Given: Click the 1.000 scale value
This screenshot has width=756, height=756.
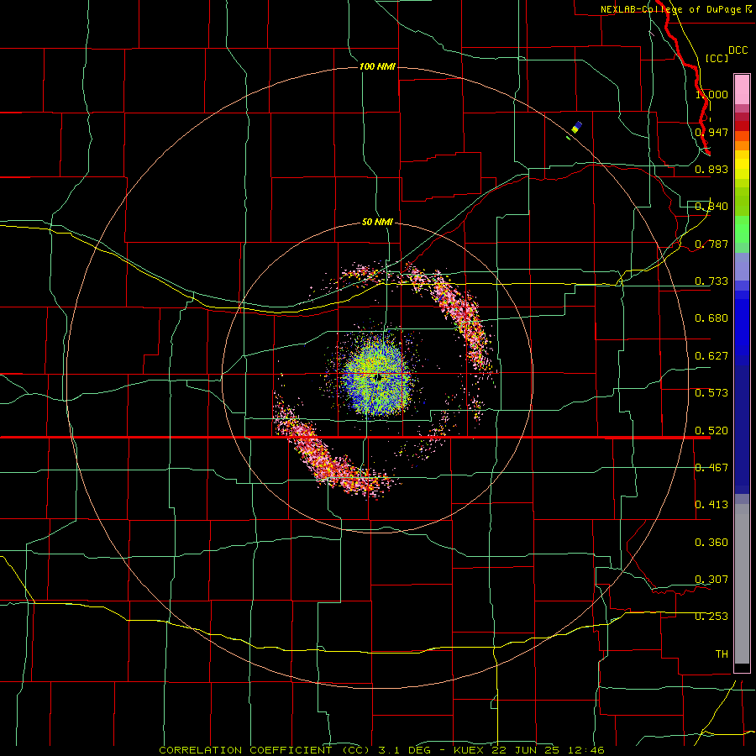Looking at the screenshot, I should pos(711,94).
